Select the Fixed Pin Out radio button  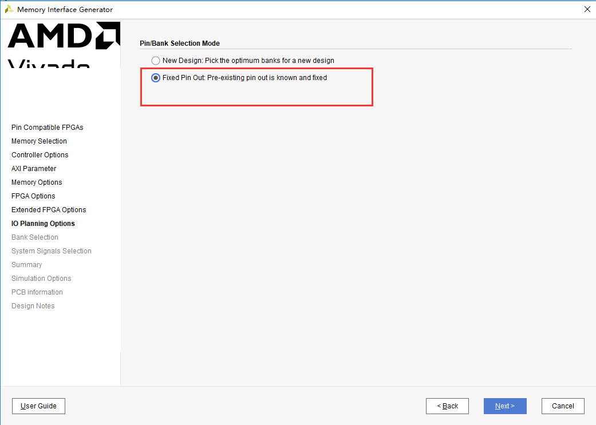tap(156, 78)
